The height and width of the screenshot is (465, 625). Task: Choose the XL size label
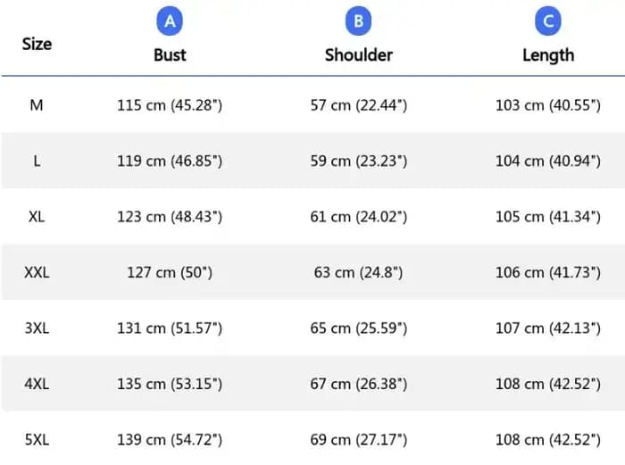37,217
